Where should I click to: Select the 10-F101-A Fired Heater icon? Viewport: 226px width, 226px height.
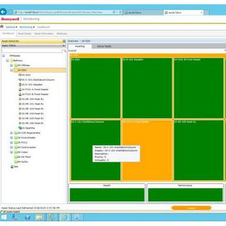coord(20,89)
